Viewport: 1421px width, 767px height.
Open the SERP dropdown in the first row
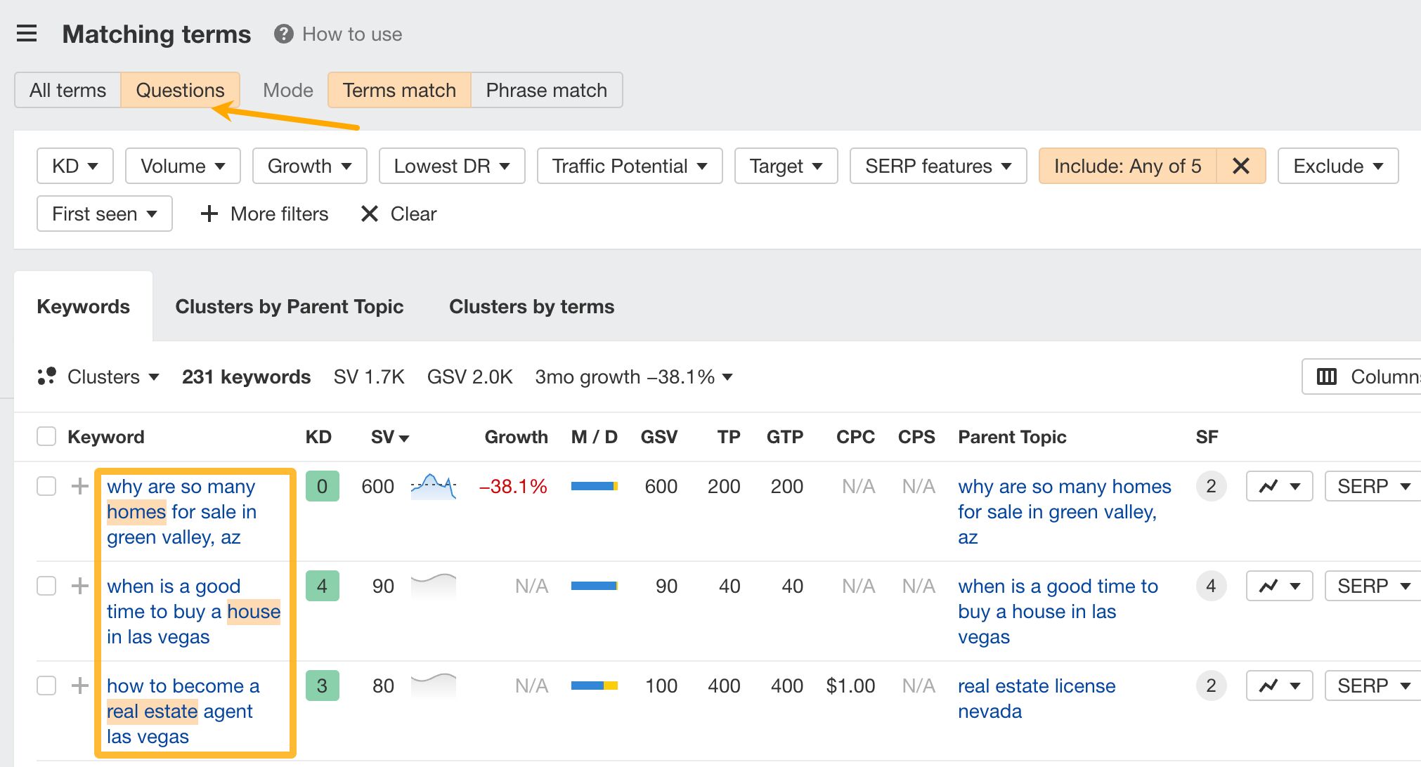tap(1370, 485)
